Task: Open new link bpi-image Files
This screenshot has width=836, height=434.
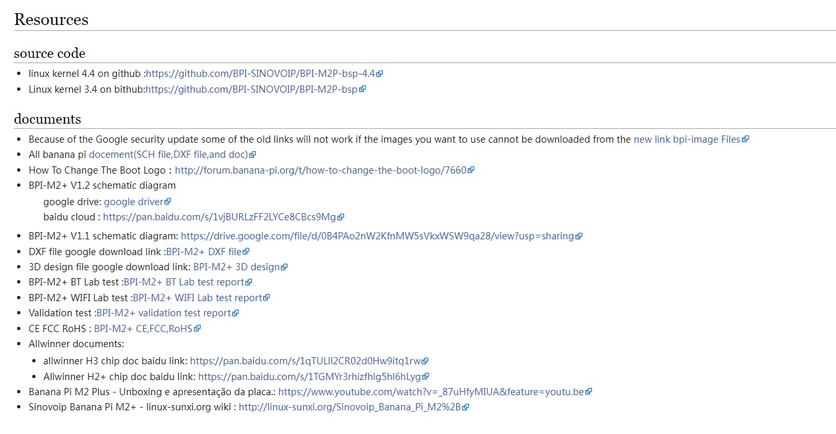Action: 687,139
